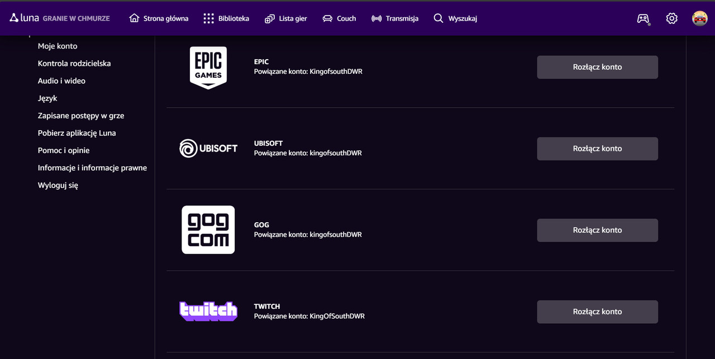Click the Twitch linked account name KingOfSouthDWR
The width and height of the screenshot is (715, 359).
pos(337,316)
